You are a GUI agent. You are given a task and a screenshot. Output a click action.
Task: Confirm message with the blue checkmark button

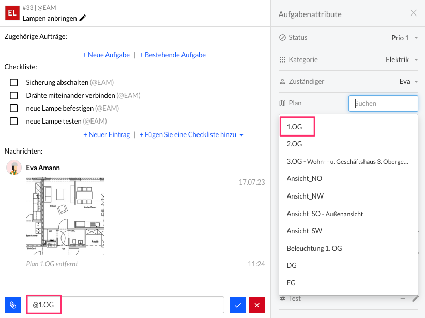[x=237, y=305]
